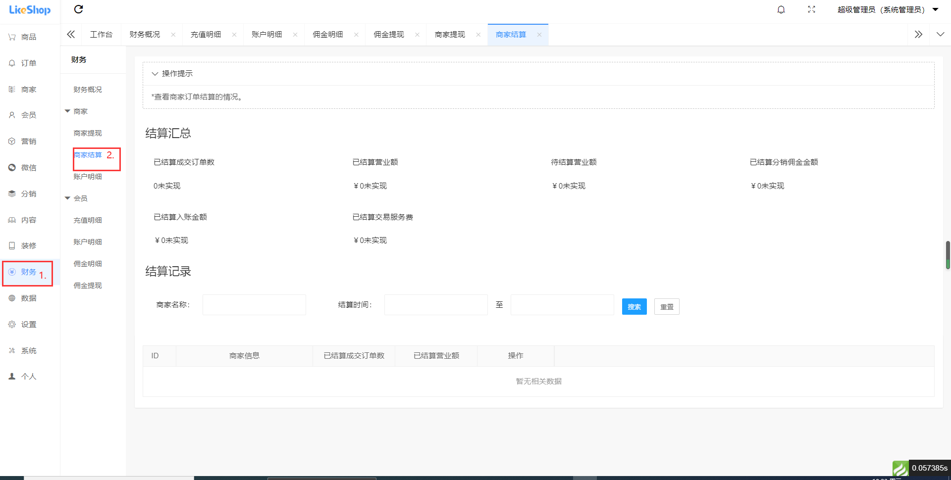Viewport: 951px width, 480px height.
Task: Switch to the 佣金明细 tab
Action: [327, 35]
